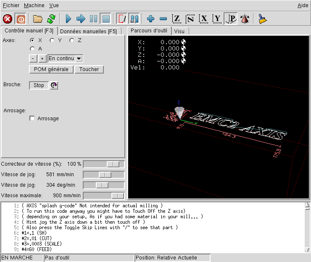Reload the current file with green arrows
The width and height of the screenshot is (311, 262).
pos(51,19)
